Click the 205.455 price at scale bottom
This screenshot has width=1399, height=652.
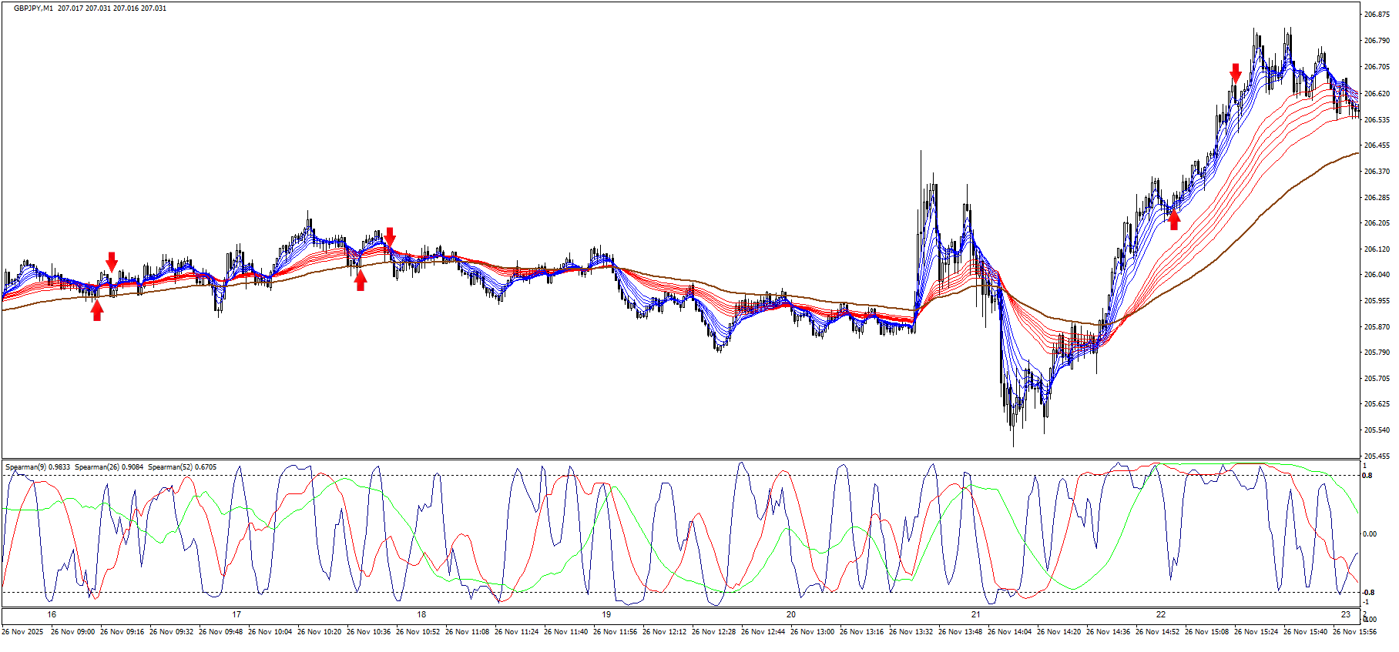click(x=1376, y=456)
